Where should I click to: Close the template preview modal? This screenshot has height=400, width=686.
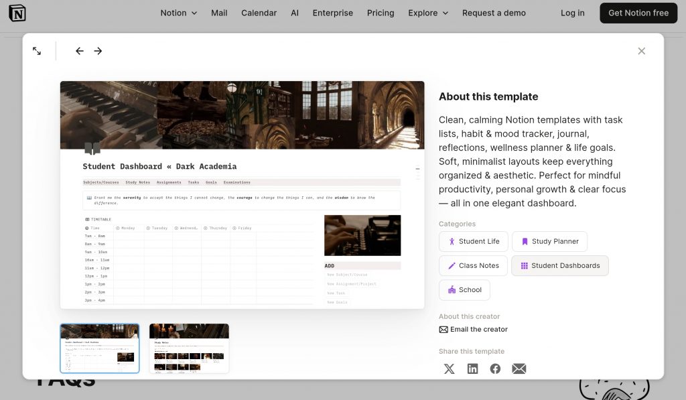[x=641, y=51]
